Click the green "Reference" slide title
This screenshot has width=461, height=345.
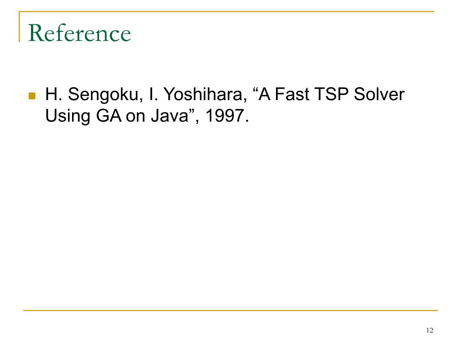[79, 33]
